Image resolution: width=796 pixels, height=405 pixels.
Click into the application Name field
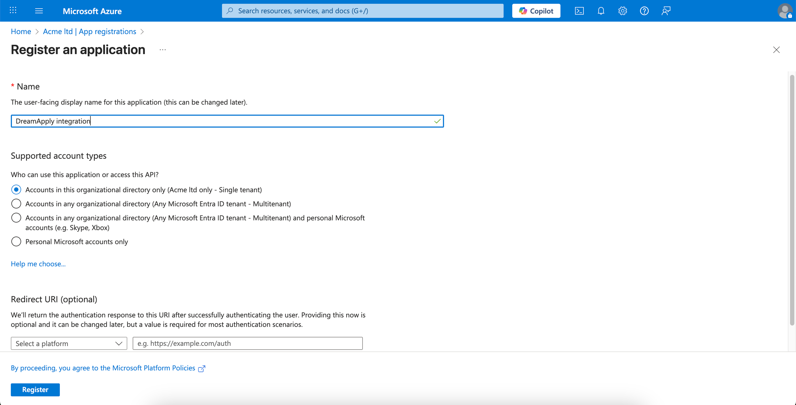[x=227, y=121]
